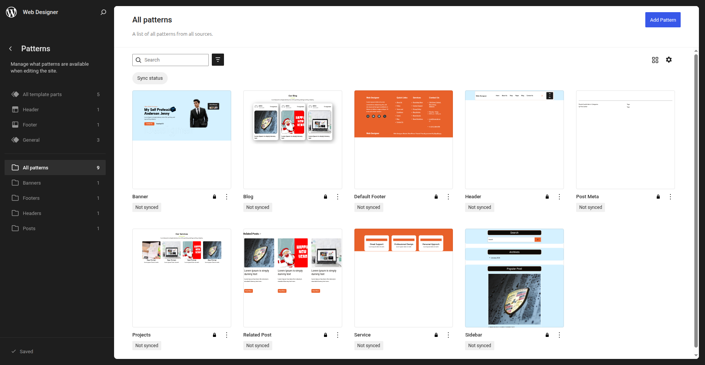
Task: Open actions menu for Blog pattern
Action: (337, 197)
